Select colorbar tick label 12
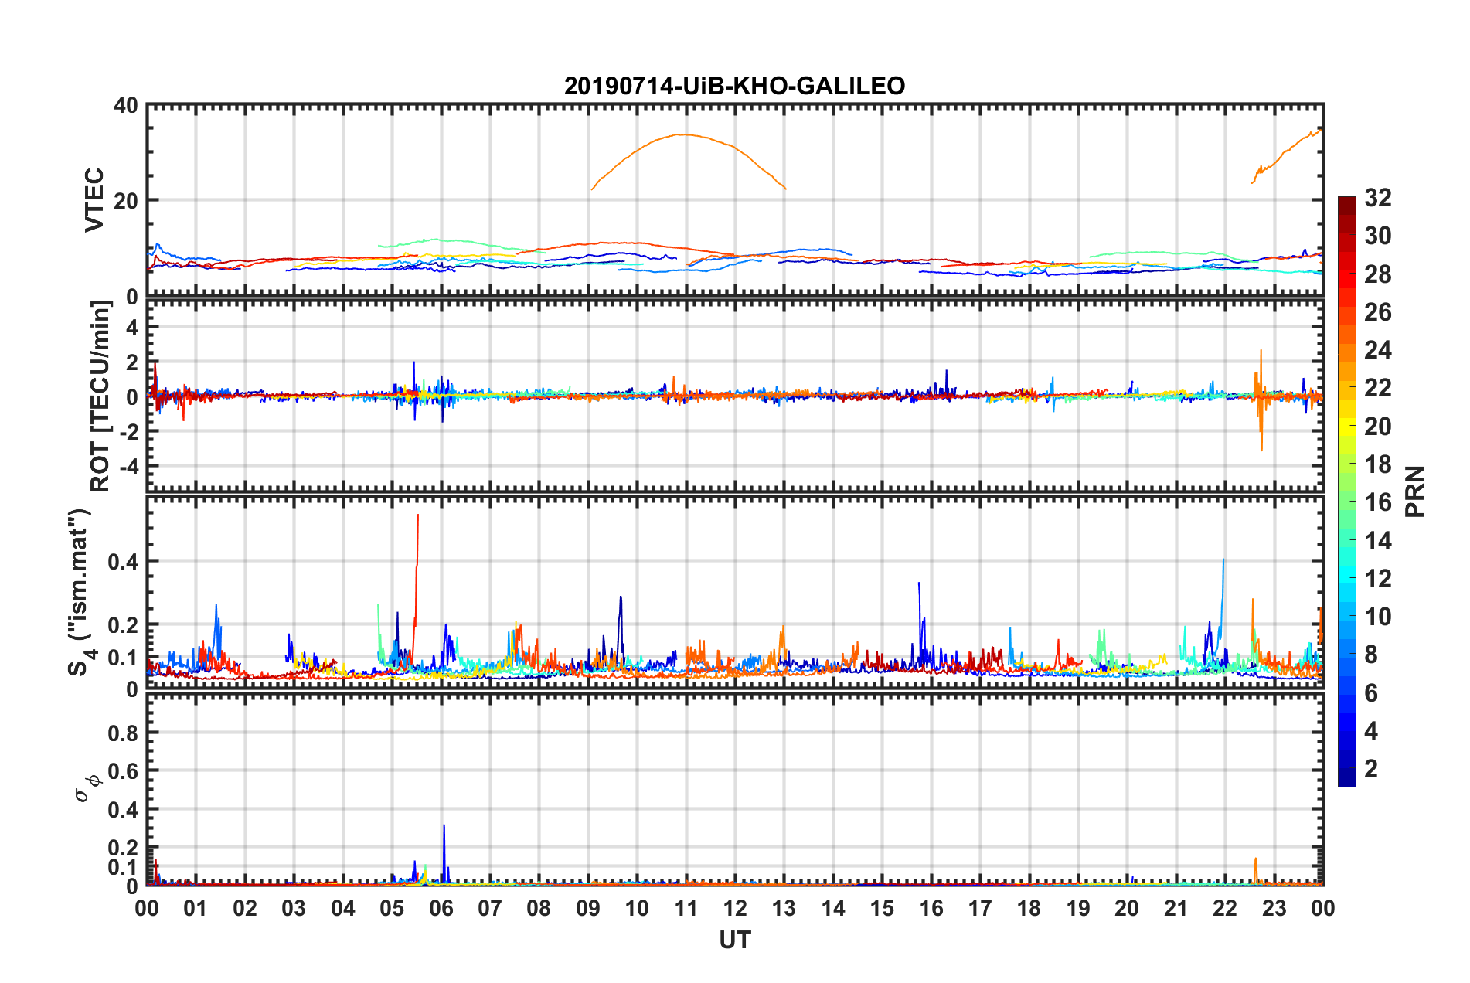This screenshot has width=1470, height=983. point(1377,579)
